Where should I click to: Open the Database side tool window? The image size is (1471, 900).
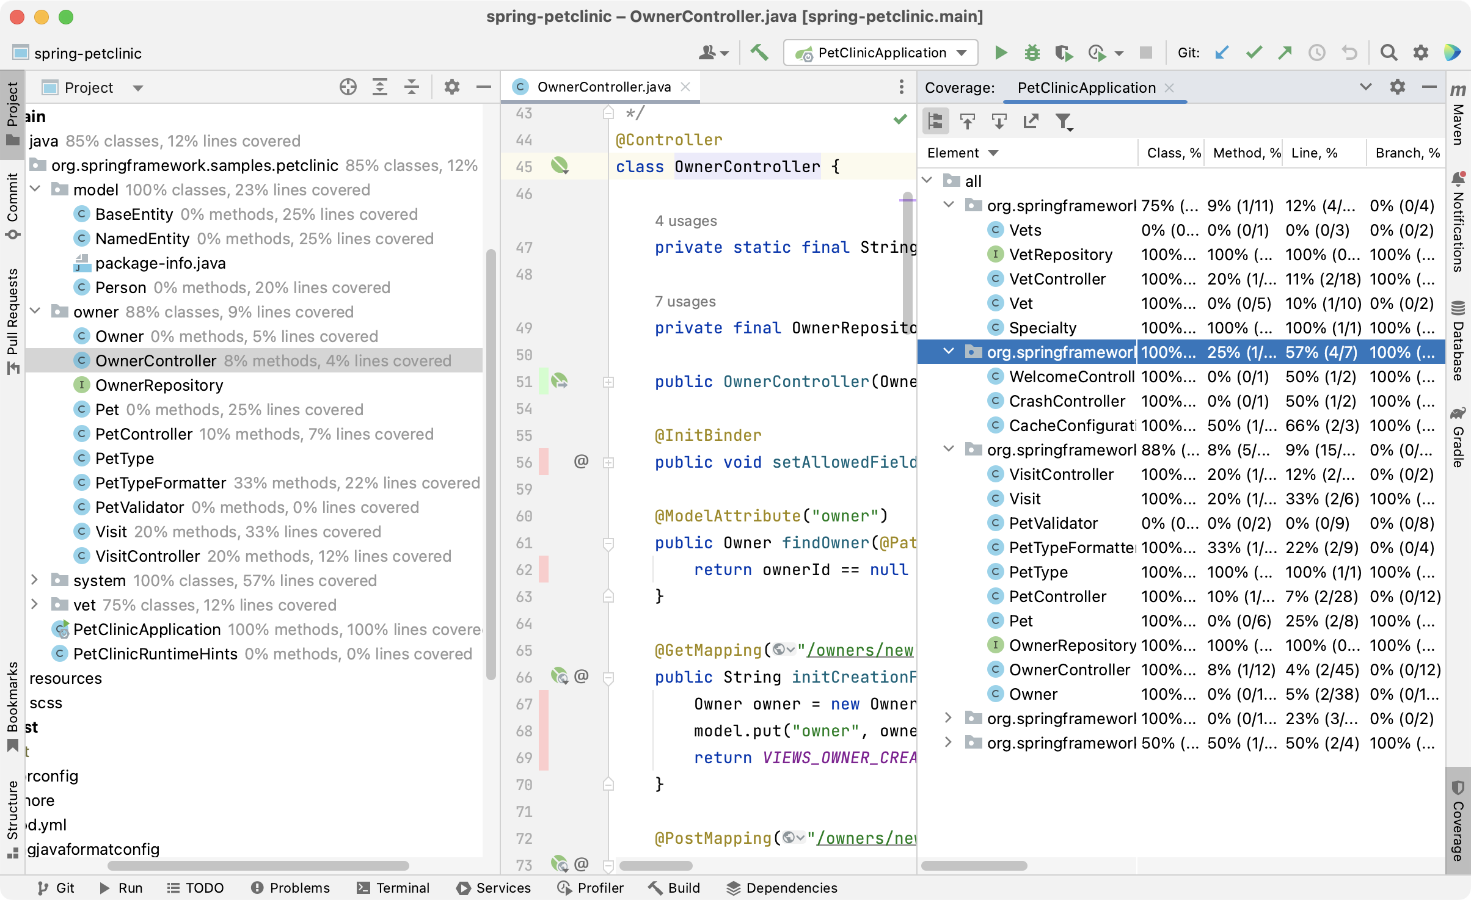pos(1458,341)
